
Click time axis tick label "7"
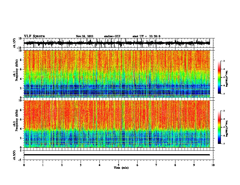coord(156,165)
